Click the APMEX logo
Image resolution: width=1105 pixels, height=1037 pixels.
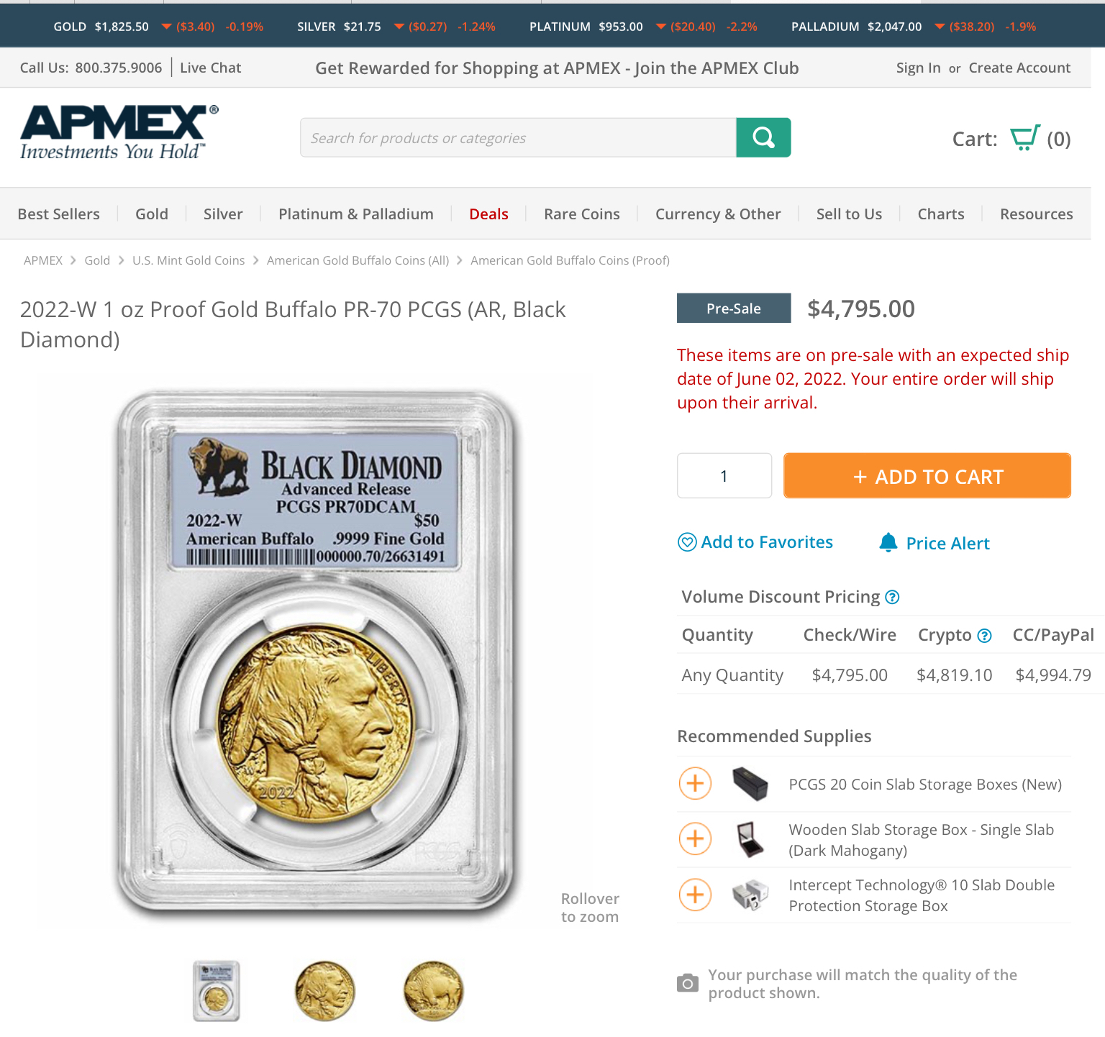point(119,132)
